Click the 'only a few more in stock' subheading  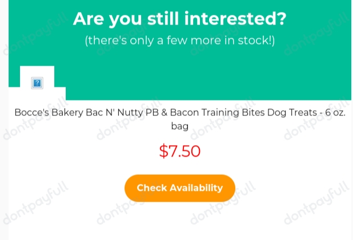pyautogui.click(x=180, y=41)
